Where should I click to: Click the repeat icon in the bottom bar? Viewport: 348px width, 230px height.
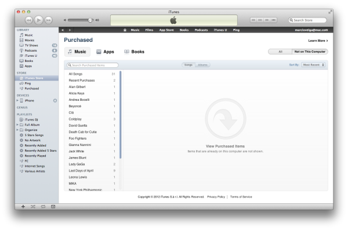[x=43, y=206]
